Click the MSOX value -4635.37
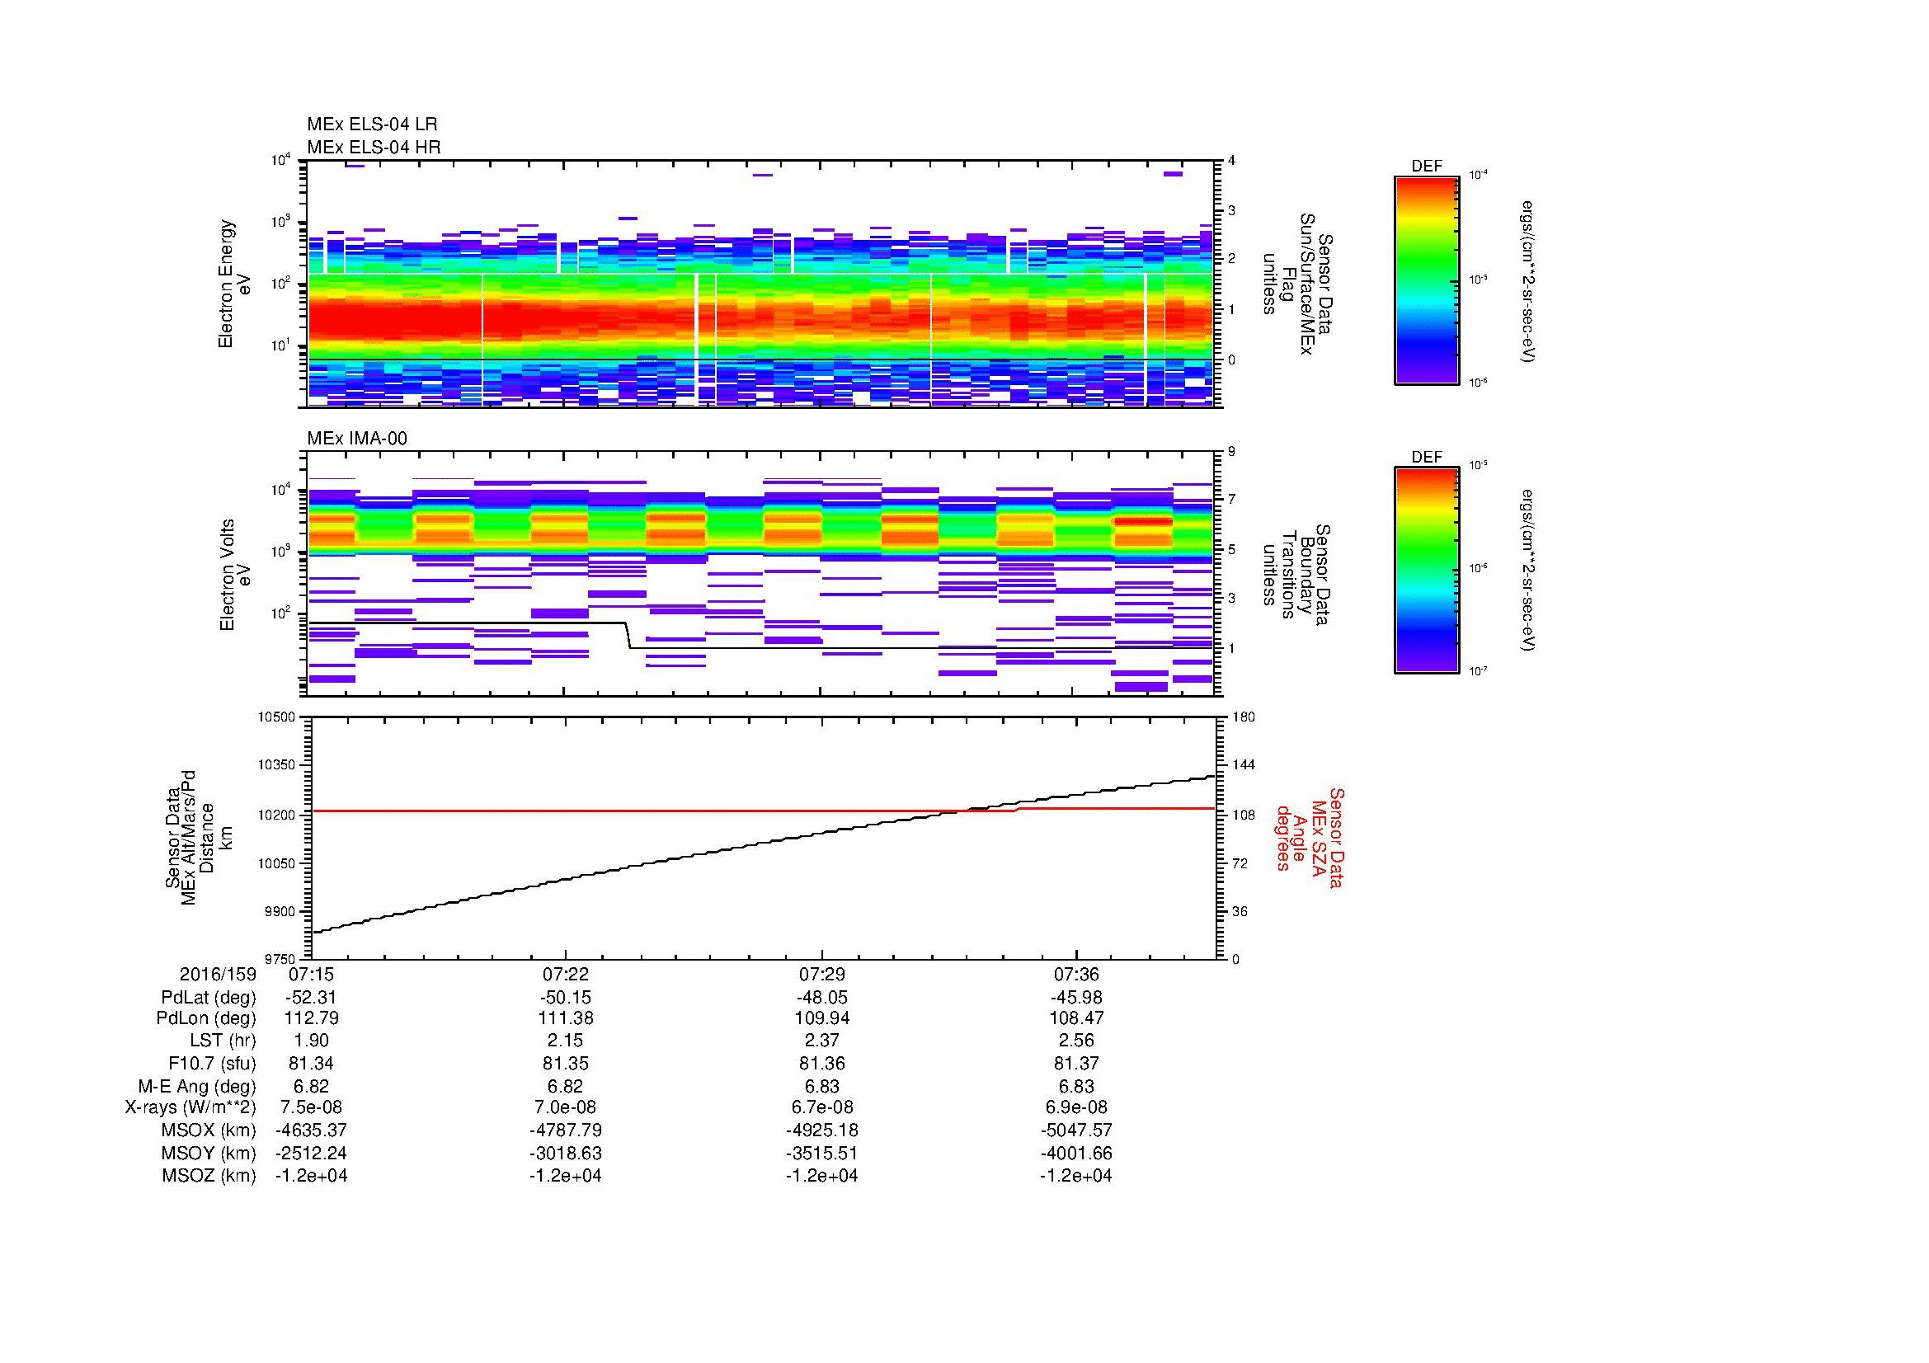The height and width of the screenshot is (1363, 1929). point(311,1130)
